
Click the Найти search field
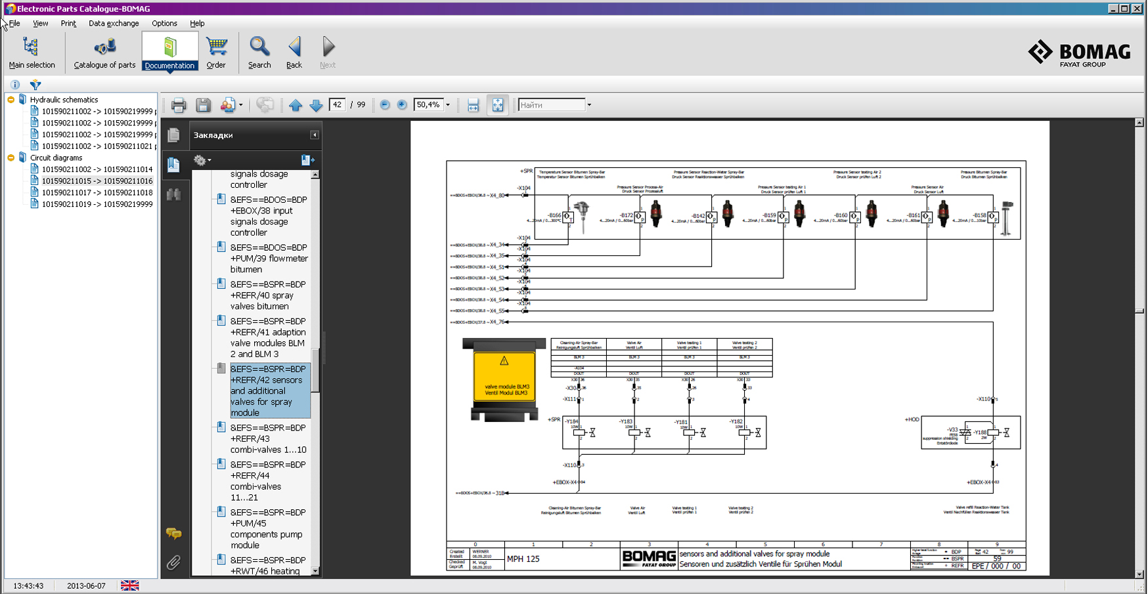551,105
